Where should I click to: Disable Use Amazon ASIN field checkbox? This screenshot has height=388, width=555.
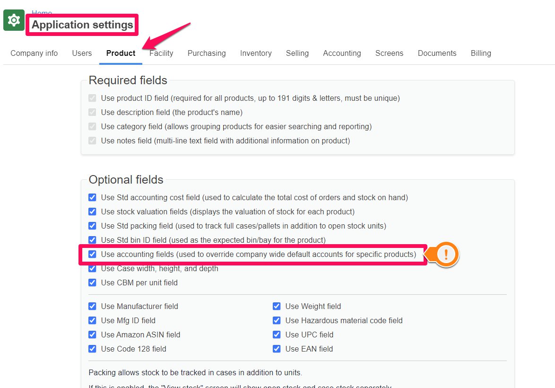click(x=92, y=335)
